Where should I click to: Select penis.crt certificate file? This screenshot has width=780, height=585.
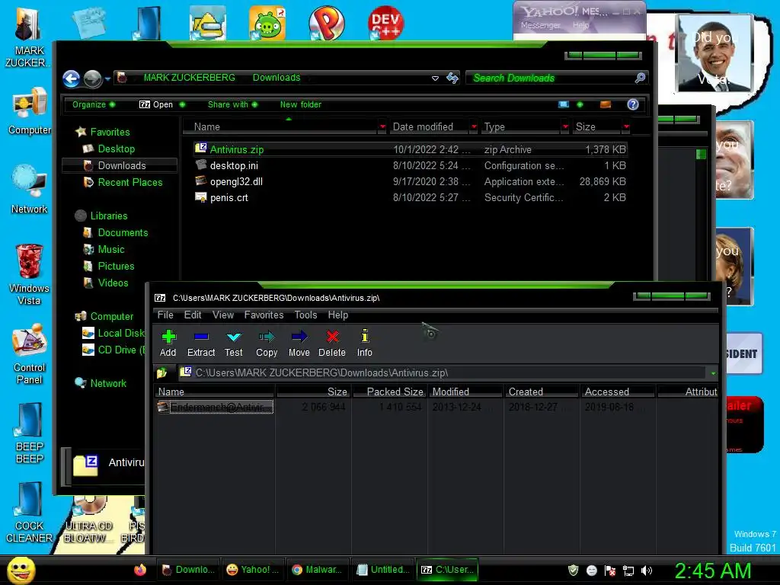click(x=410, y=197)
